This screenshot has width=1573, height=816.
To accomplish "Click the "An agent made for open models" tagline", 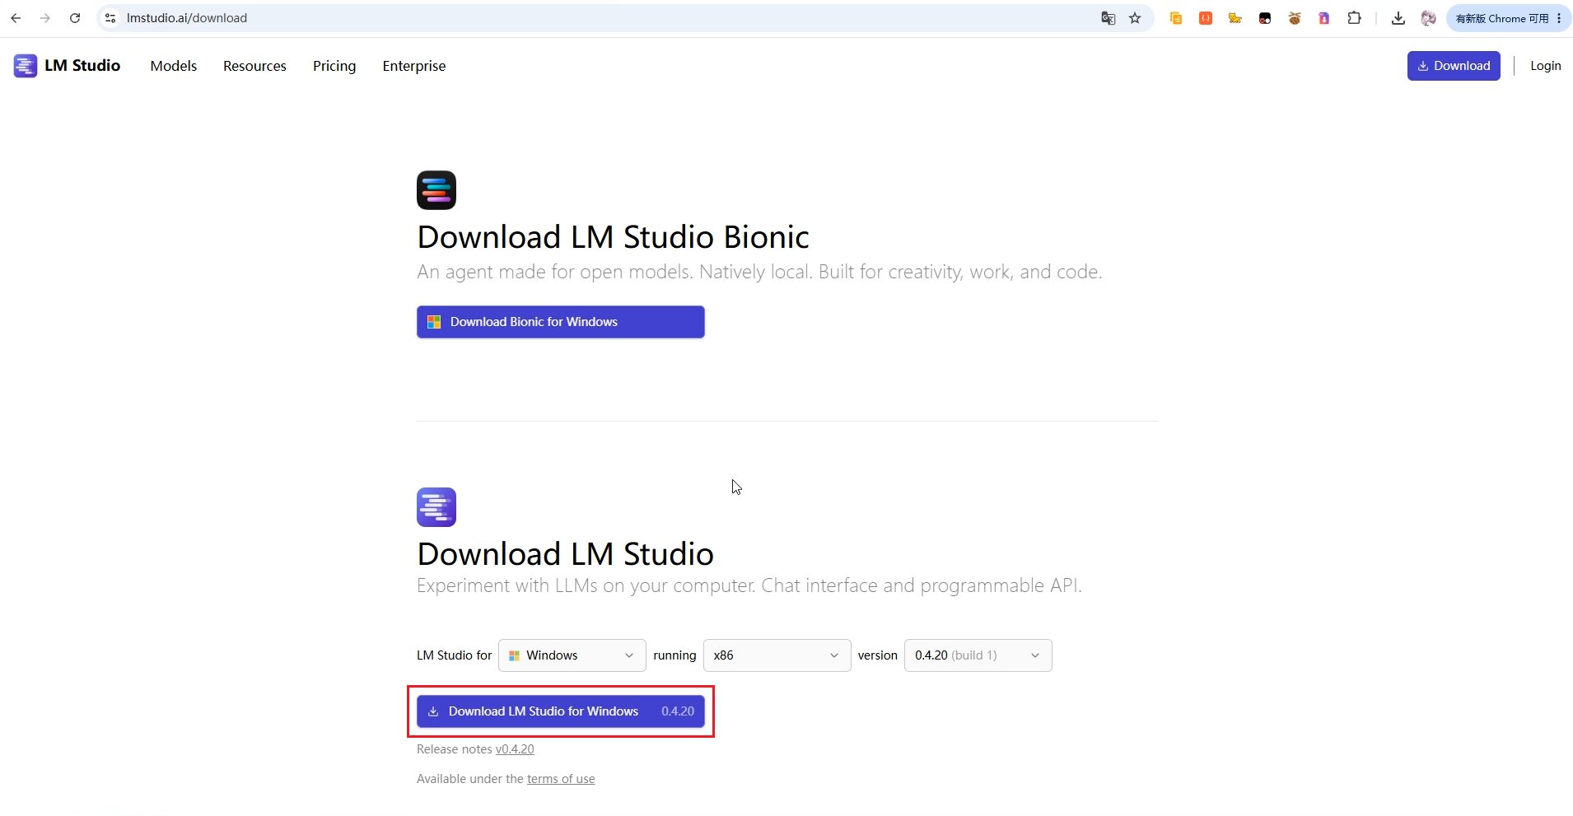I will [759, 272].
